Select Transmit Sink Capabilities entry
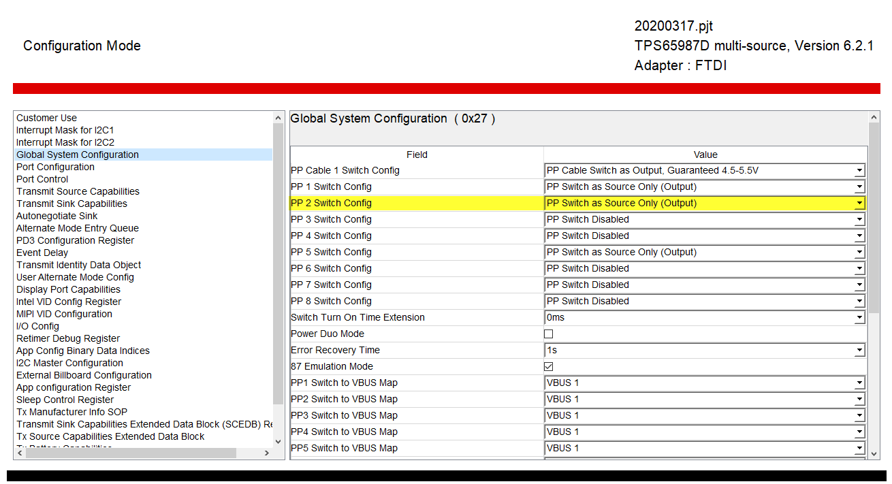 coord(71,204)
